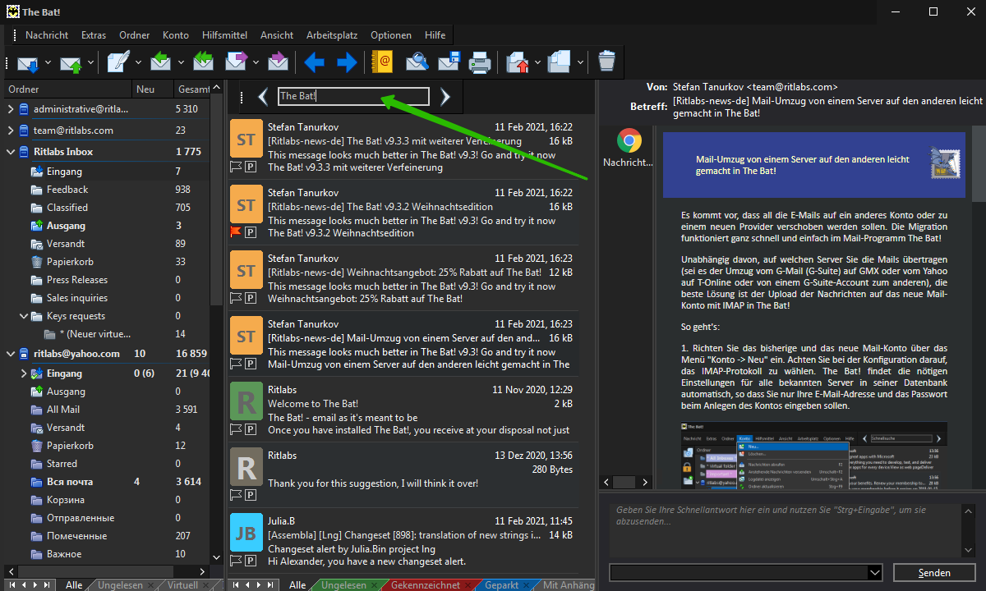Toggle flag on Mail-Umzug message row
Screen dimensions: 986x591
[235, 364]
